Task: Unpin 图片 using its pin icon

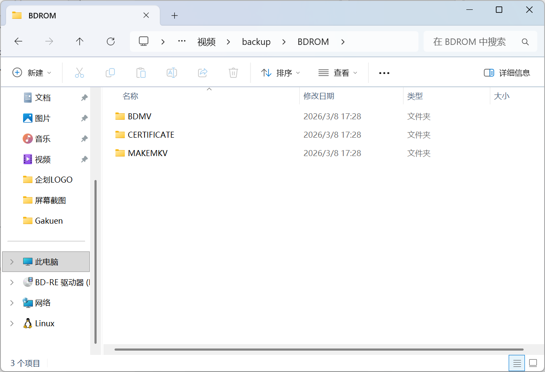Action: 84,118
